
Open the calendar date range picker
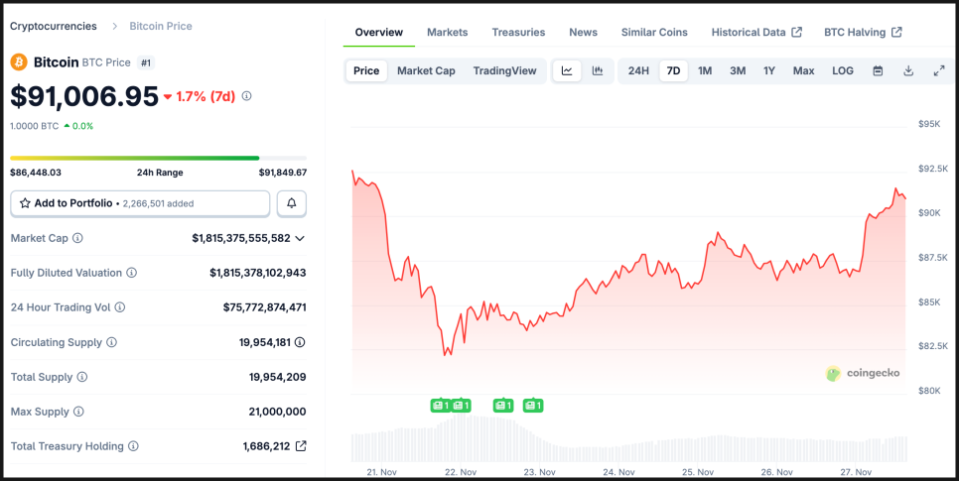click(x=878, y=70)
